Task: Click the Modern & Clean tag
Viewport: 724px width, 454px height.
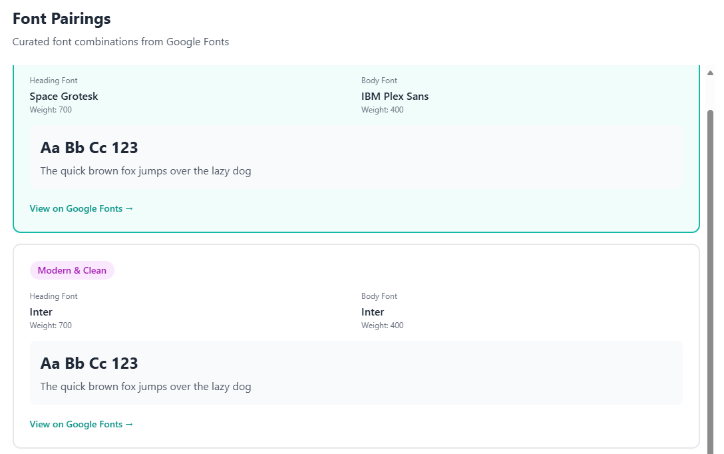Action: point(72,270)
